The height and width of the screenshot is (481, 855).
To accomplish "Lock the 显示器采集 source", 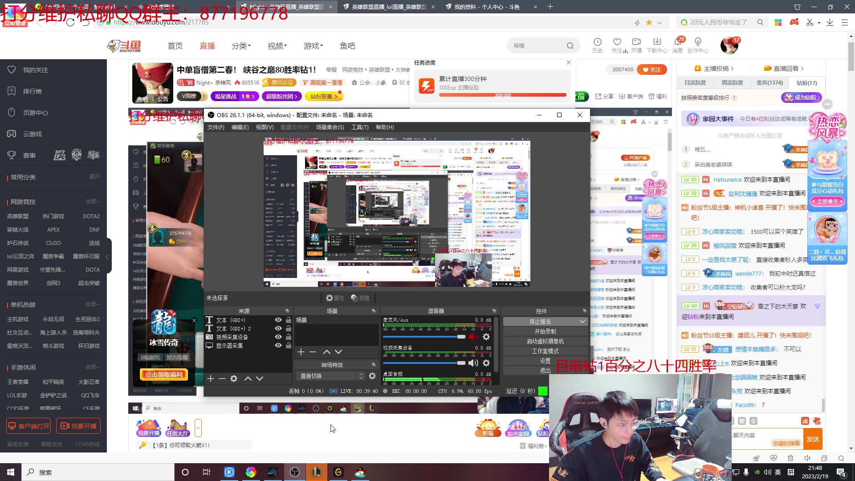I will (x=288, y=346).
